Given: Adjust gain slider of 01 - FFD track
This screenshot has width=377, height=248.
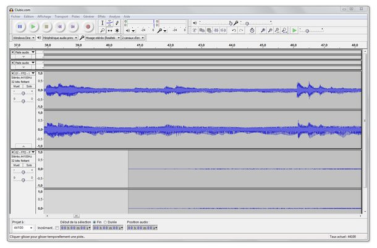Looking at the screenshot, I should pos(23,94).
